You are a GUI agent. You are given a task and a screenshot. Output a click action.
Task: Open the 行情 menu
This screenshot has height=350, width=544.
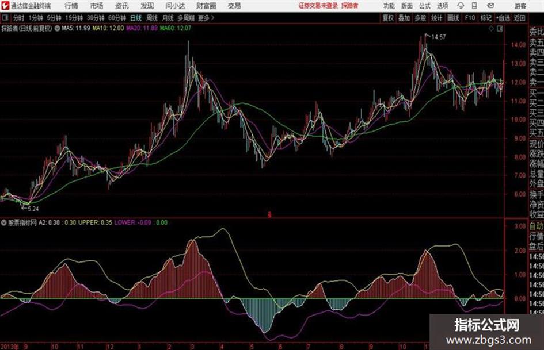coord(71,6)
